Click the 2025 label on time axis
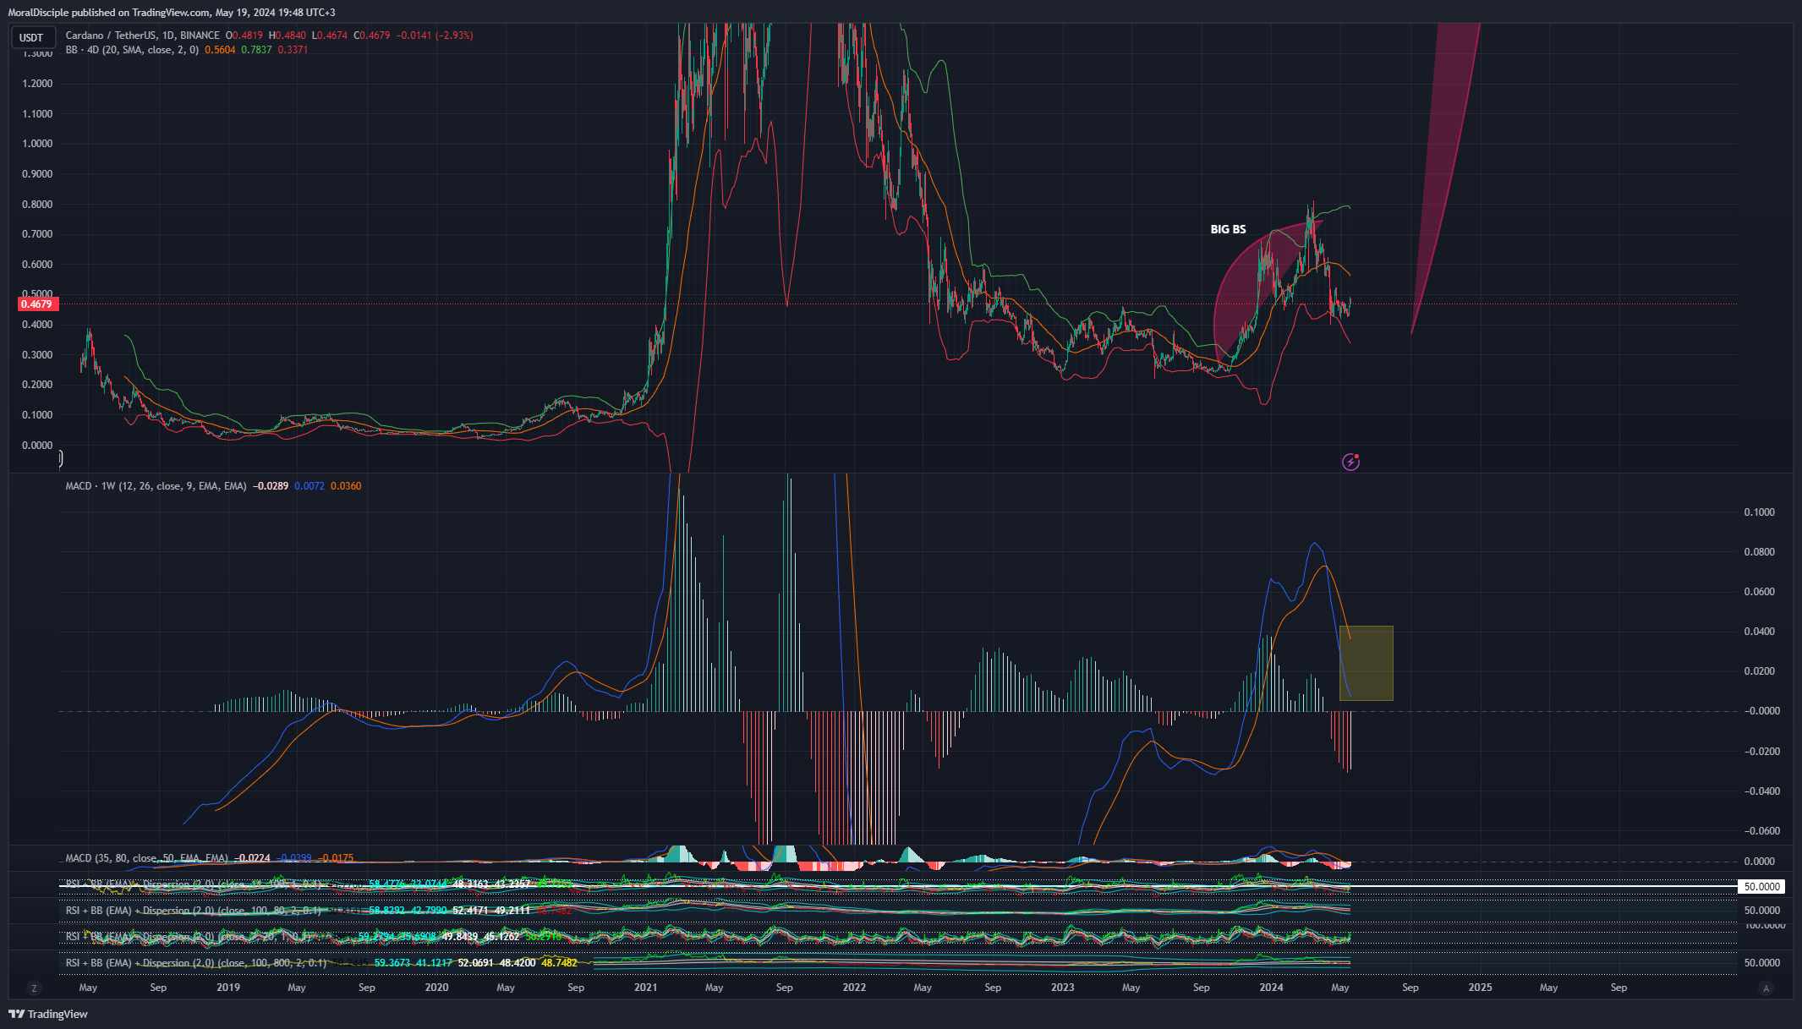This screenshot has width=1802, height=1029. tap(1480, 988)
